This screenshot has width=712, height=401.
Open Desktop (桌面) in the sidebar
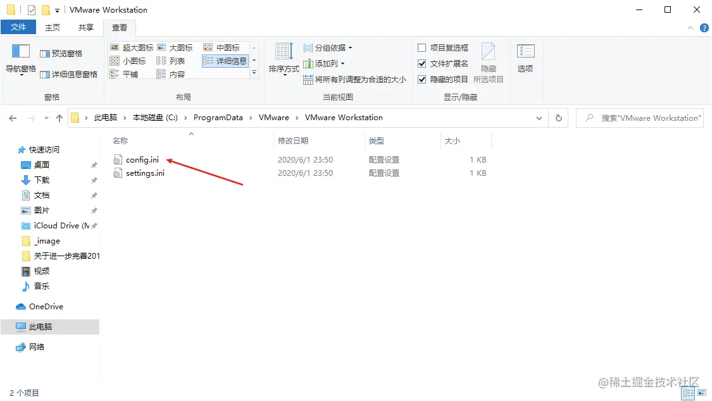(41, 164)
